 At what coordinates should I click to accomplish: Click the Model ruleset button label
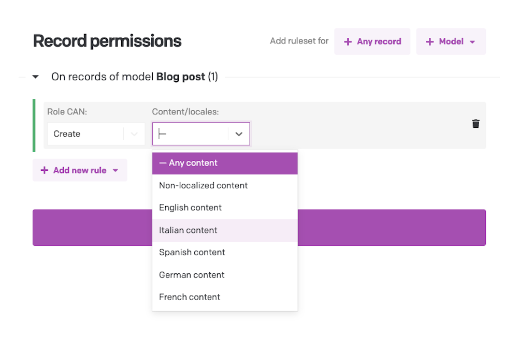click(x=451, y=41)
